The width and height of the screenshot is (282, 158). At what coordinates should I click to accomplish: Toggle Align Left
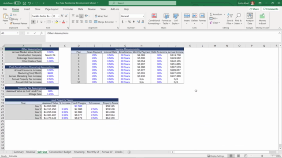tap(73, 22)
